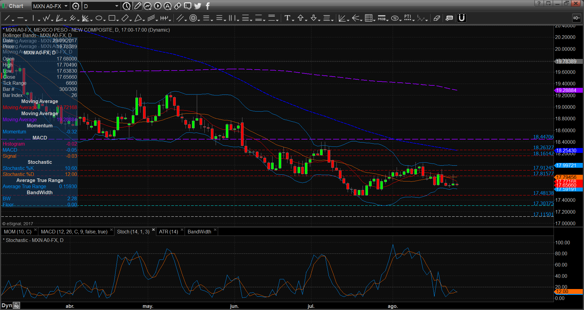Select the pitchfork drawing tool
584x310 pixels.
point(72,18)
